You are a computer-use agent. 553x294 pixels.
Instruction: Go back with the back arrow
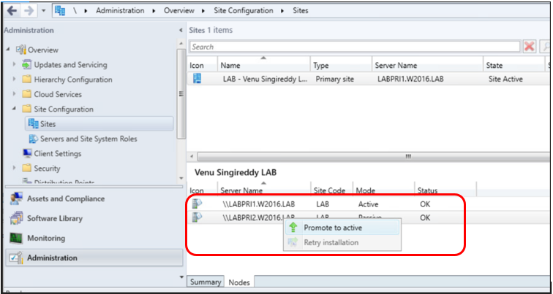[12, 11]
